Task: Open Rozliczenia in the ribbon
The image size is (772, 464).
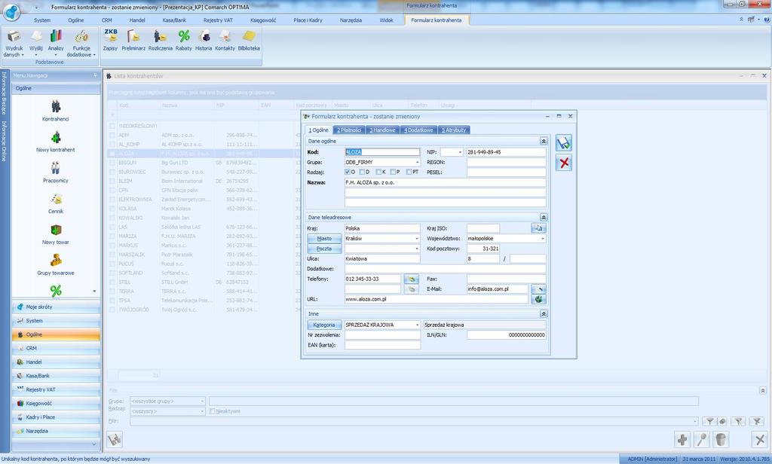Action: (x=160, y=40)
